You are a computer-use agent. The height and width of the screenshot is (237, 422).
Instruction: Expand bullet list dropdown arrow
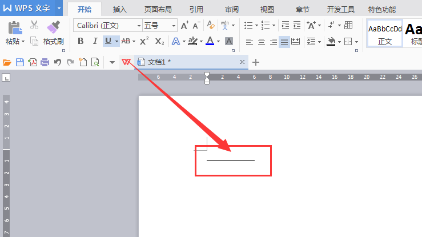256,26
